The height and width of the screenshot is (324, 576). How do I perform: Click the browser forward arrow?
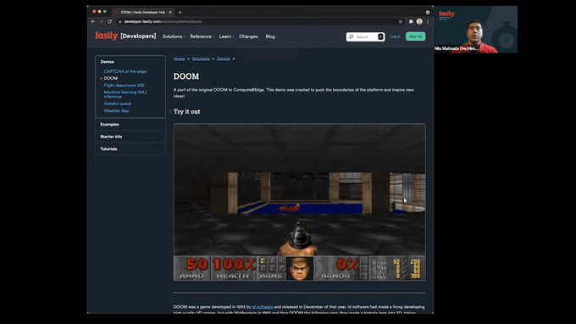(x=102, y=21)
